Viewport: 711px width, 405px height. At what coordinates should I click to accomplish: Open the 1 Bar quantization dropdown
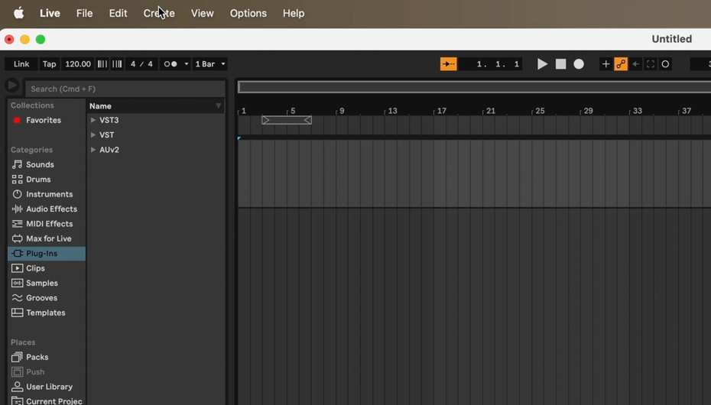tap(210, 64)
